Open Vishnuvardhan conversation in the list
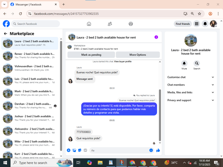Viewport: 223px width, 167px height. 30,68
